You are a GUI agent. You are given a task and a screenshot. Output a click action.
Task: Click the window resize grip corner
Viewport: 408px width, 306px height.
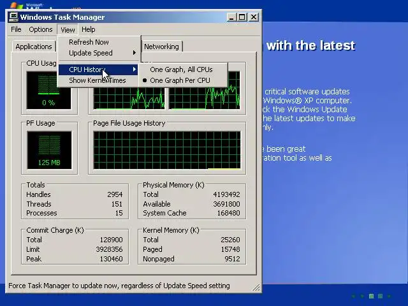coord(256,287)
